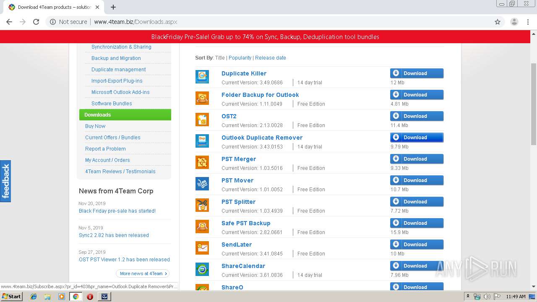Read OST PST Viewer 1.2 released news
This screenshot has height=302, width=537.
pos(124,260)
